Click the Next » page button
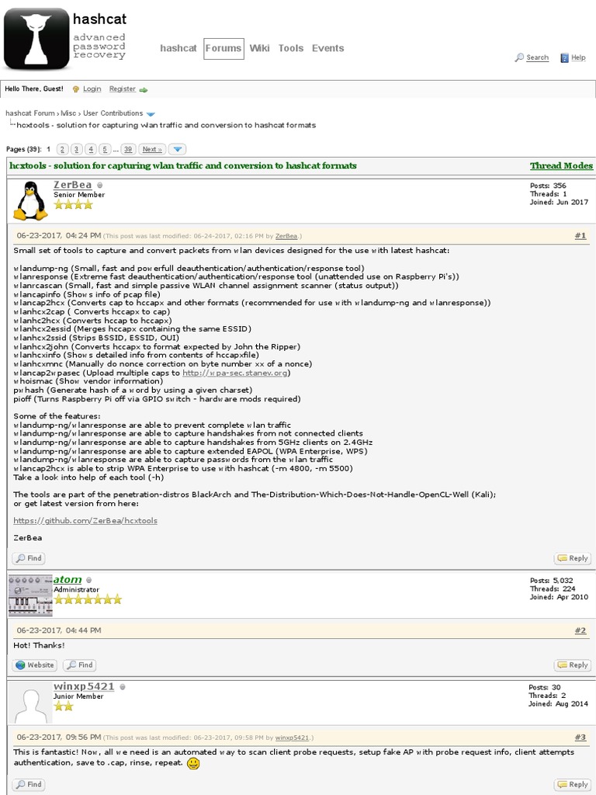Screen dimensions: 596x795 (152, 149)
